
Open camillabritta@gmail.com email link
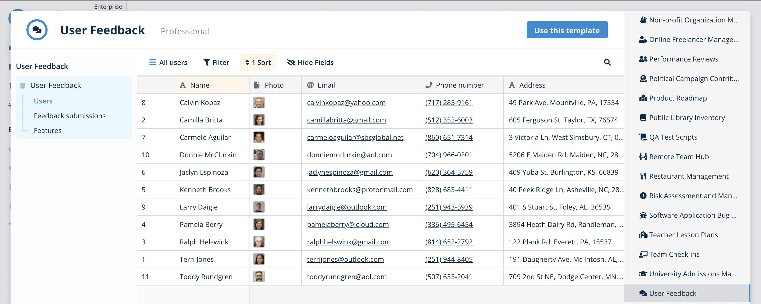pos(346,120)
